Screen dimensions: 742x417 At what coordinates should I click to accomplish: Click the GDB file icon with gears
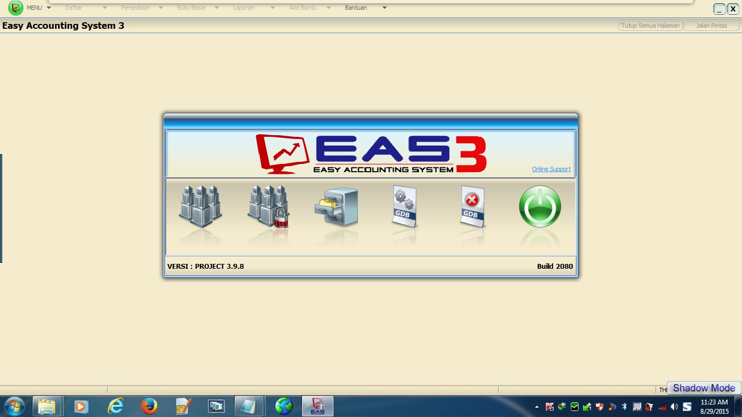405,206
